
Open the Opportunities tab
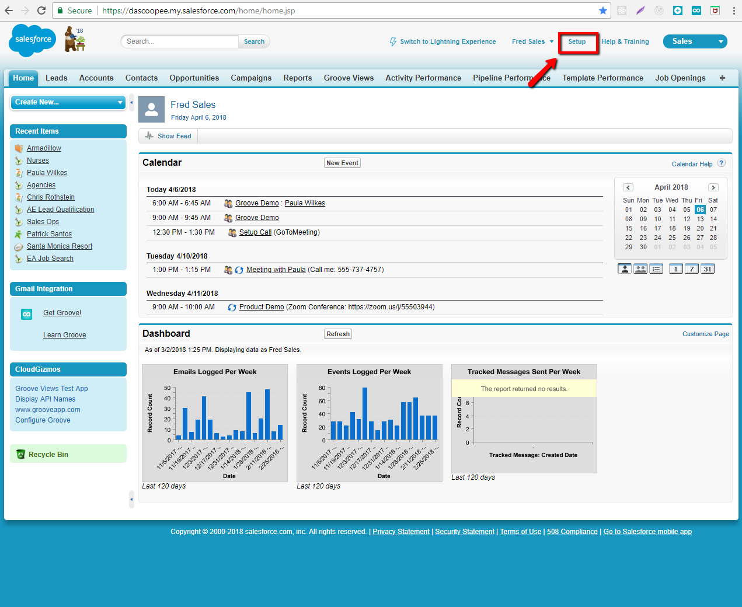pos(194,78)
